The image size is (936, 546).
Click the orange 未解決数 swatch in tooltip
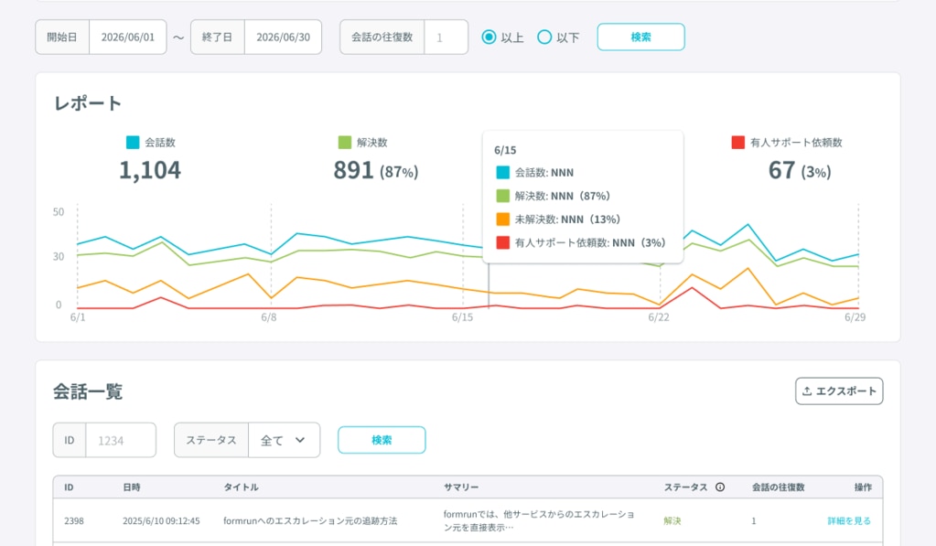tap(502, 219)
